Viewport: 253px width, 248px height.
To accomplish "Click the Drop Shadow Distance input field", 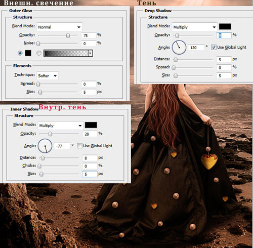I will (224, 60).
